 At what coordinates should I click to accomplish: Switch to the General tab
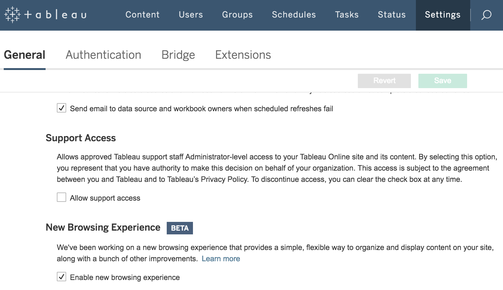pos(25,55)
